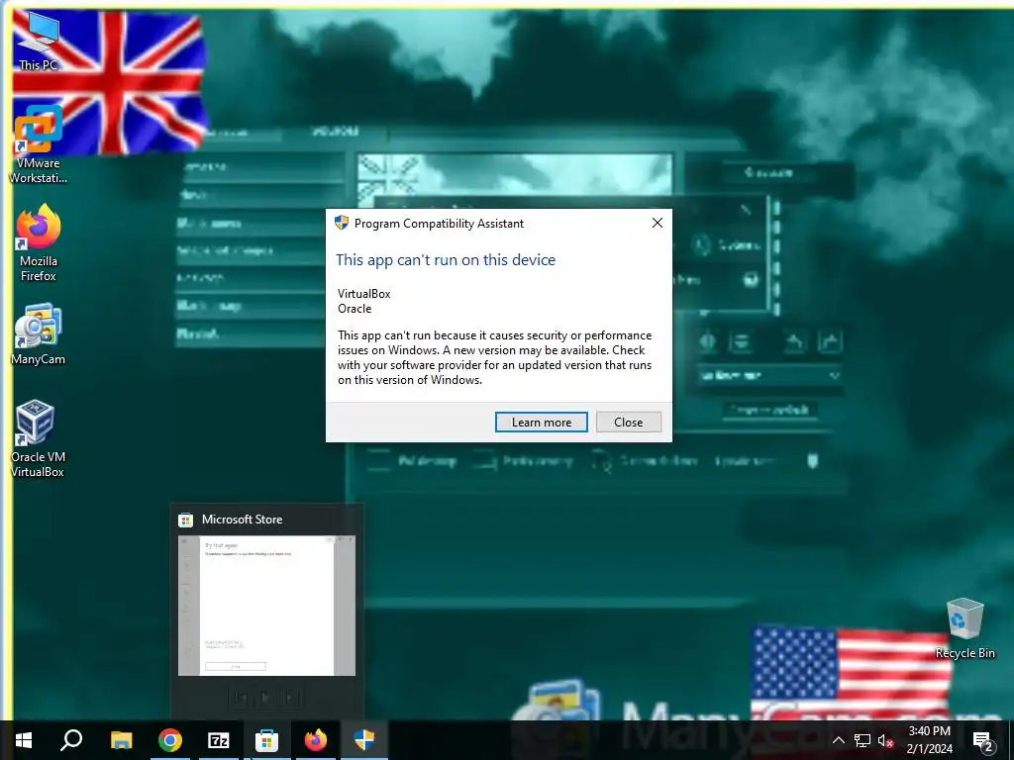1014x760 pixels.
Task: Click Close button in the dialog
Action: [629, 422]
